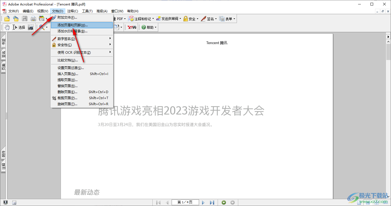Image resolution: width=391 pixels, height=206 pixels.
Task: Click the Sign (签名) pen icon
Action: [x=203, y=19]
